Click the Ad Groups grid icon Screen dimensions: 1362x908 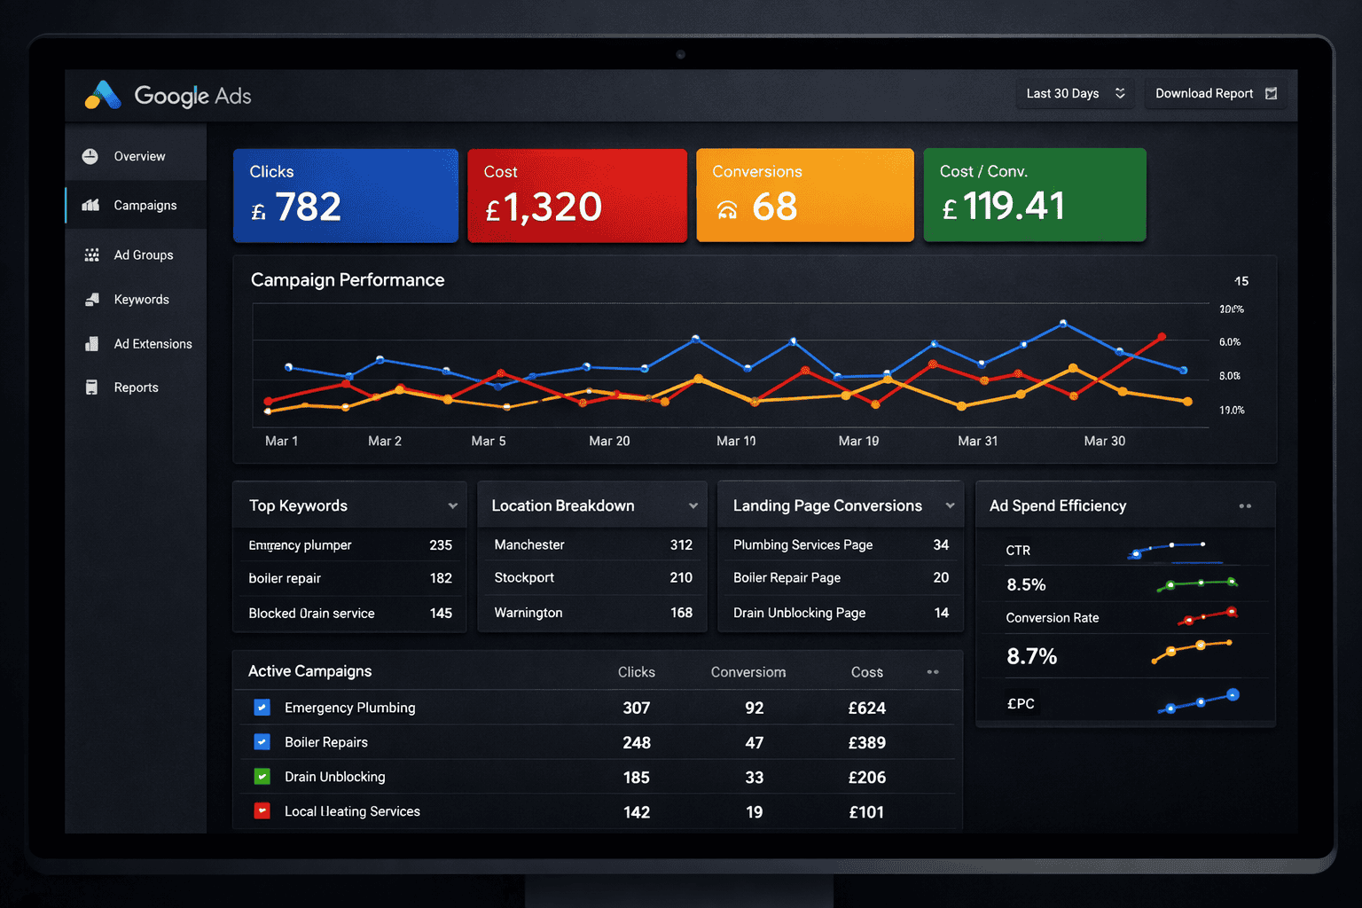91,254
